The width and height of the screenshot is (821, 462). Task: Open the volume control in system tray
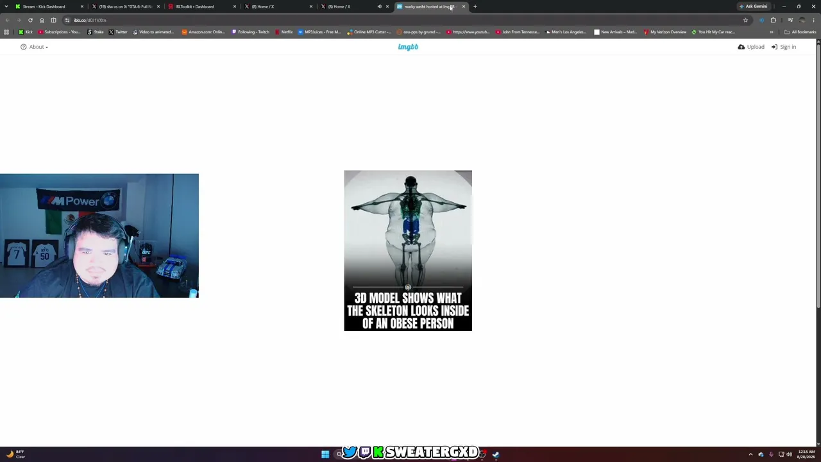[x=789, y=454]
